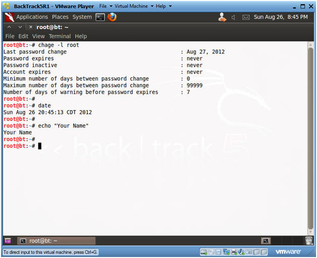Open the terminal View menu
This screenshot has height=258, width=317.
(38, 36)
